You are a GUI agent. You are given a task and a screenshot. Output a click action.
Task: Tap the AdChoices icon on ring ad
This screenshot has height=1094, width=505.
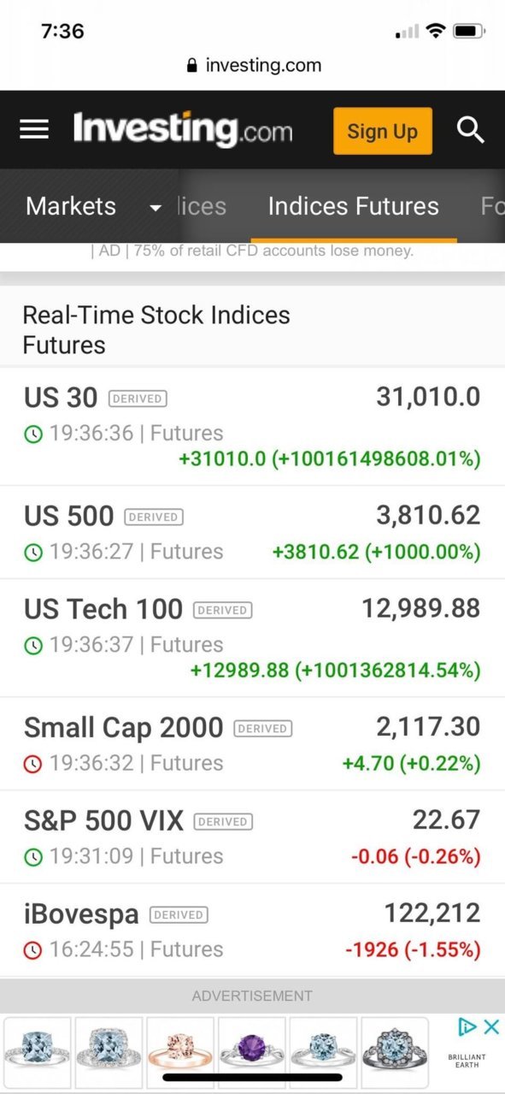[467, 1026]
